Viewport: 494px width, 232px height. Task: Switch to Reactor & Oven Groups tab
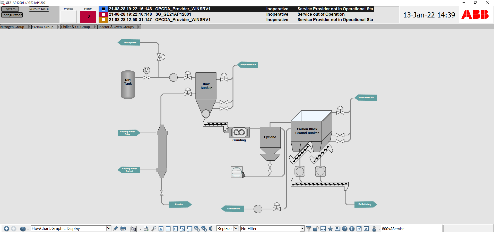coord(116,27)
